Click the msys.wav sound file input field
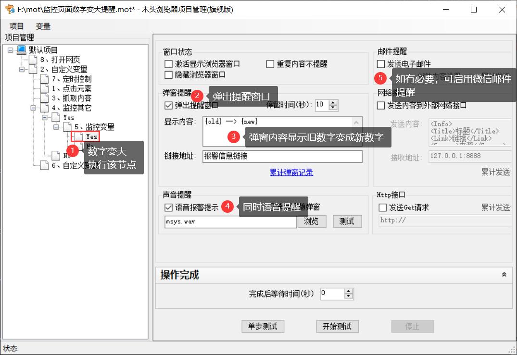This screenshot has height=355, width=517. click(x=230, y=221)
